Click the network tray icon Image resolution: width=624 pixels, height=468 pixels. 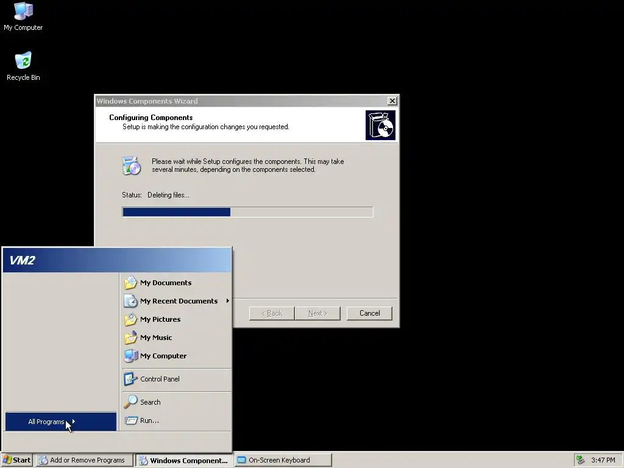(x=581, y=460)
